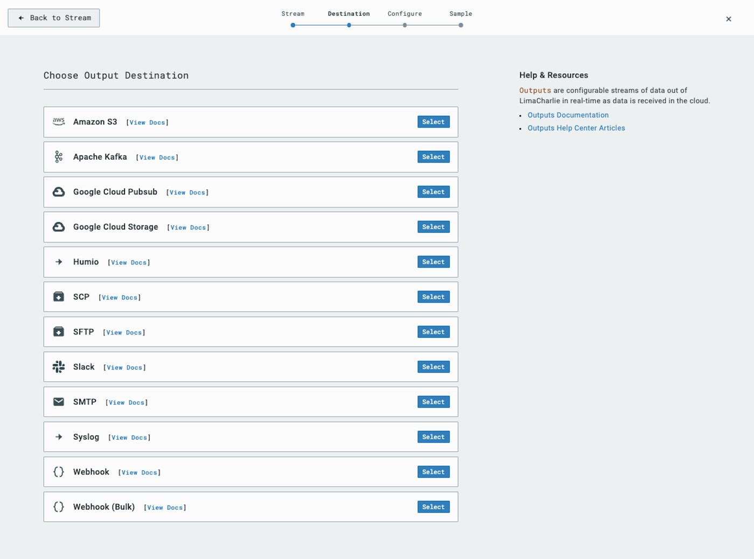Click the Choose Output Destination heading
Screen dimensions: 754x559
point(116,75)
